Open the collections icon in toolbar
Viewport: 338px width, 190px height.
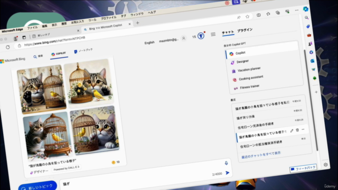pos(278,13)
